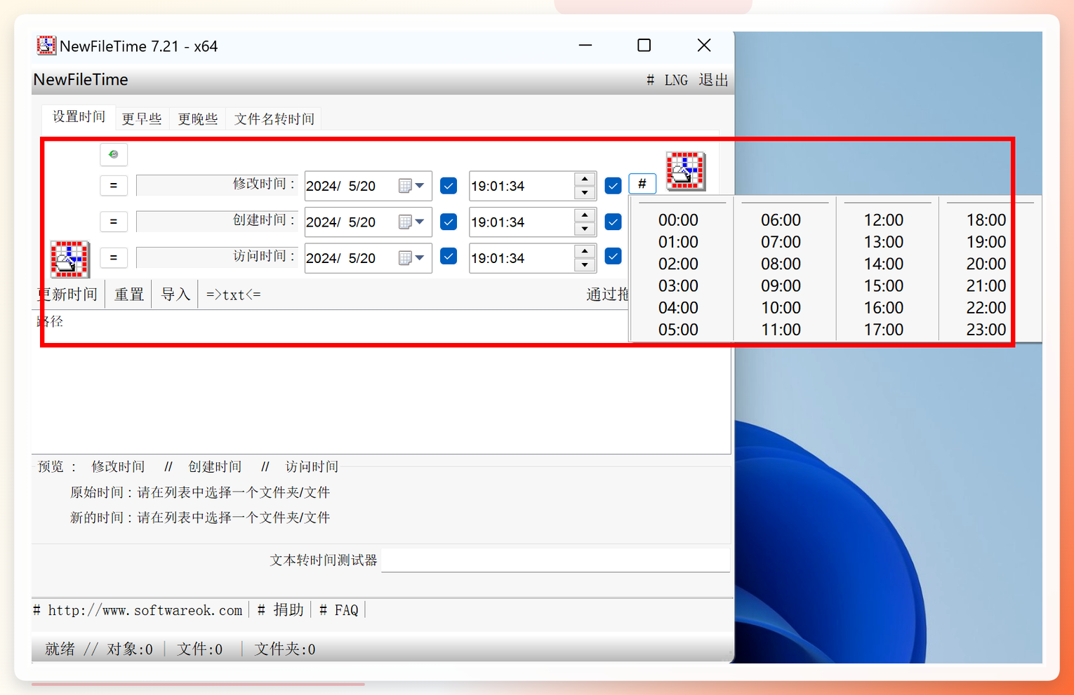The width and height of the screenshot is (1074, 695).
Task: Click the 导入 button
Action: pyautogui.click(x=175, y=295)
